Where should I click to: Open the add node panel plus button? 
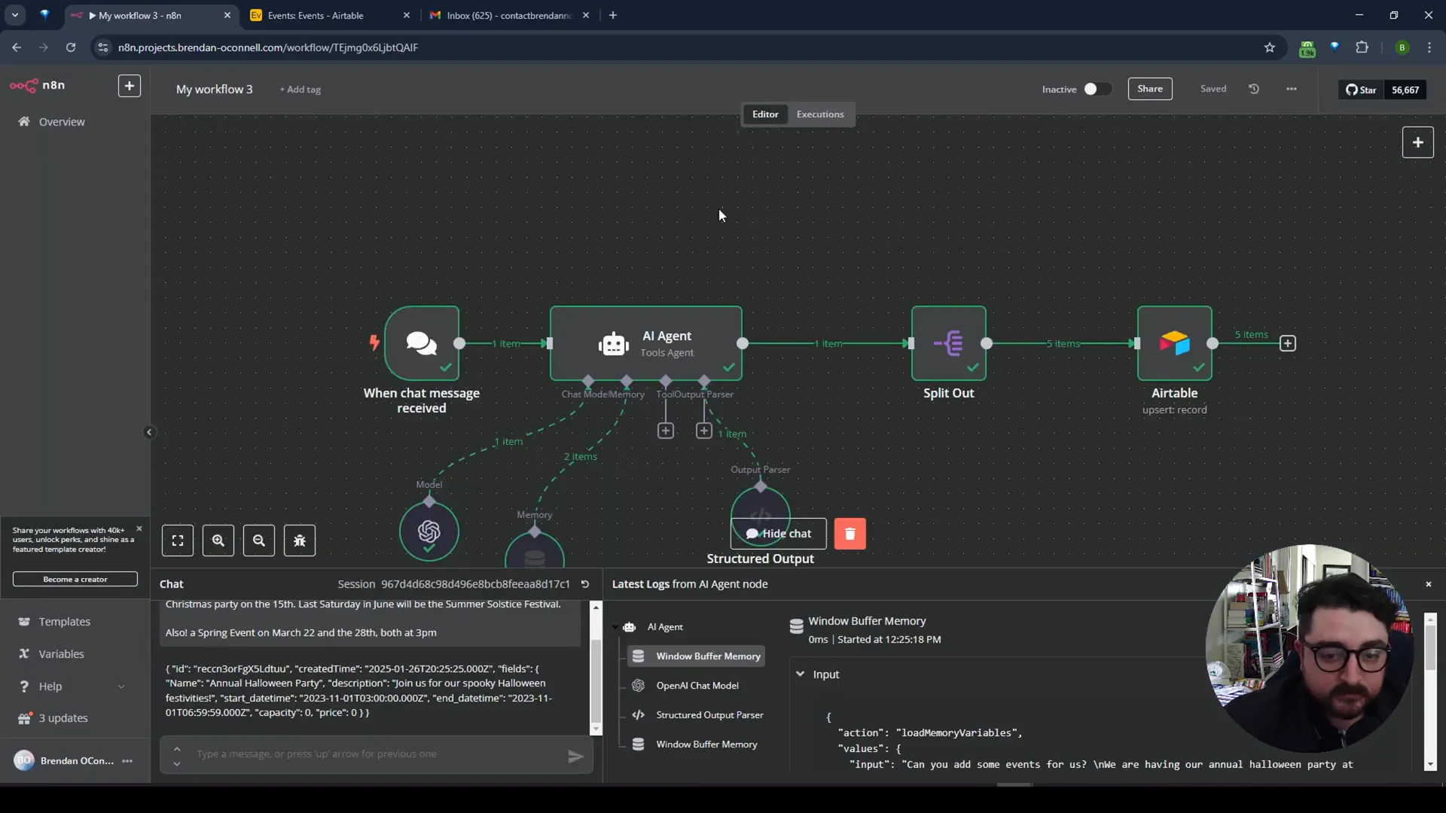(x=1417, y=142)
